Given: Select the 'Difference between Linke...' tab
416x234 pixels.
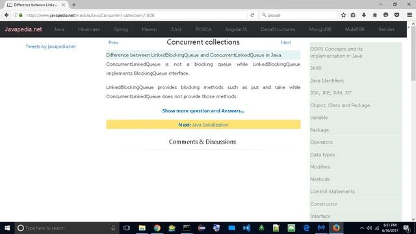Looking at the screenshot, I should tap(35, 5).
